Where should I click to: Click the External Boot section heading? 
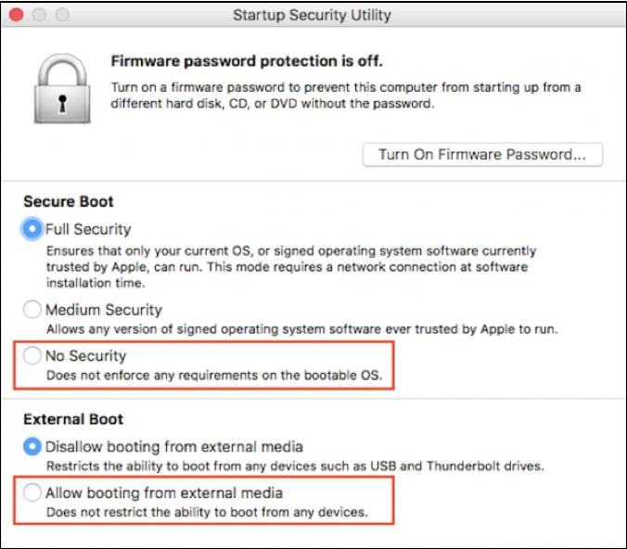coord(73,419)
